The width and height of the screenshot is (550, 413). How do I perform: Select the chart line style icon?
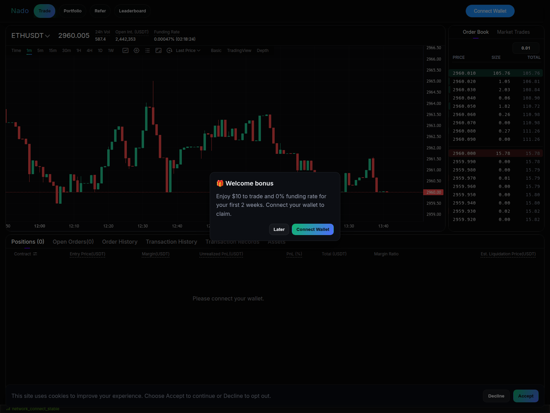coord(125,50)
